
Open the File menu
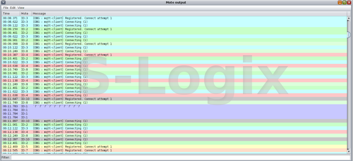[x=6, y=7]
